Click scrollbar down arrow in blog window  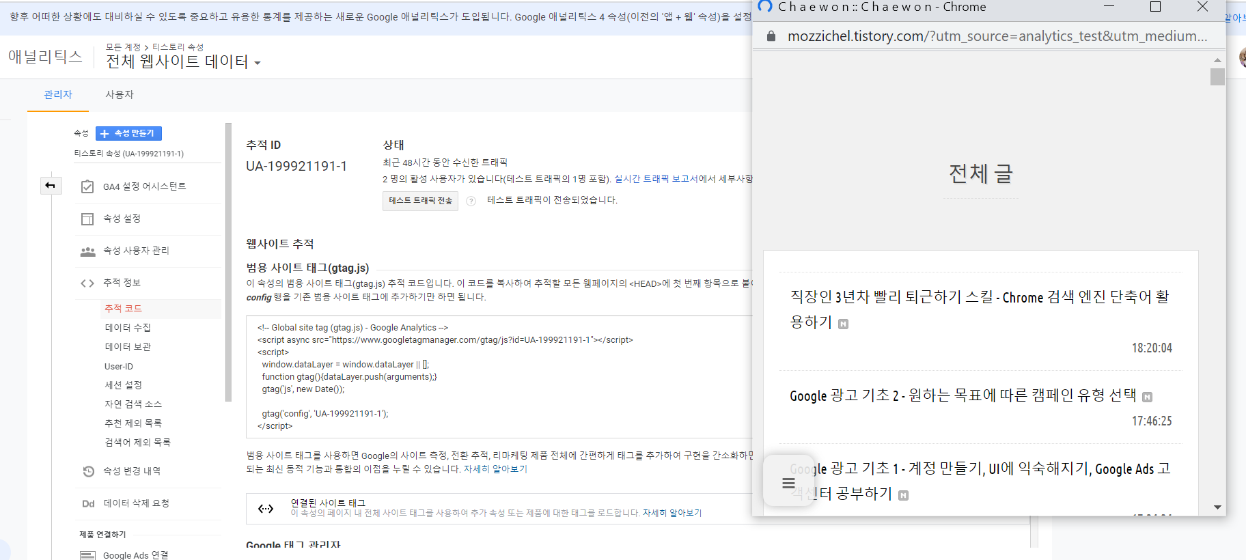pos(1217,507)
